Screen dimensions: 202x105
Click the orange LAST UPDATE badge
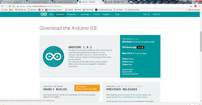pos(87,88)
